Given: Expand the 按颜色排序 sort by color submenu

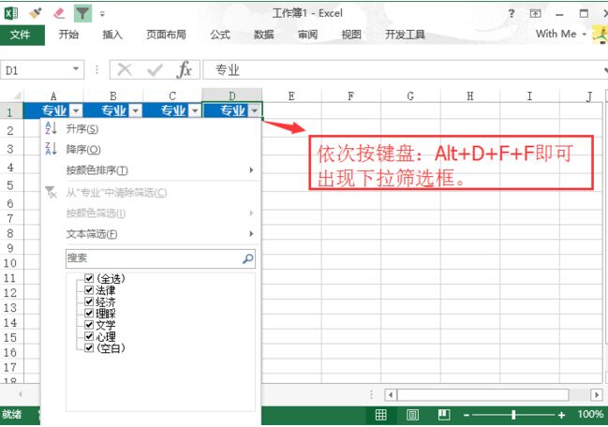Looking at the screenshot, I should [x=251, y=169].
